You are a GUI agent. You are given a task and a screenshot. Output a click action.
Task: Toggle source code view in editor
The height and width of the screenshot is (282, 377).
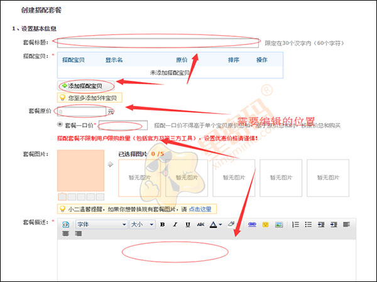[x=65, y=224]
